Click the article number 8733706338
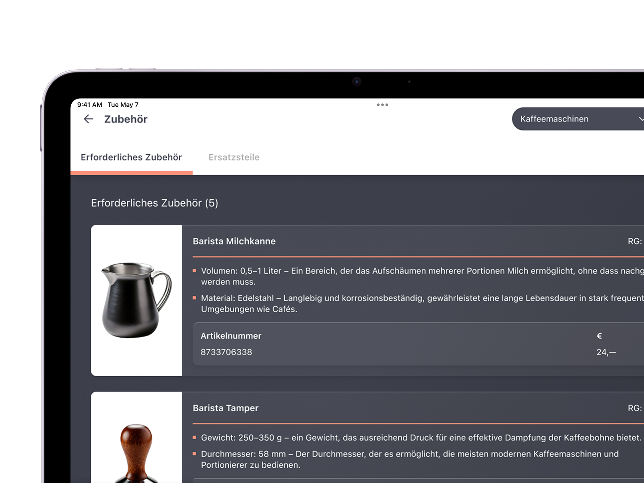The width and height of the screenshot is (644, 483). click(x=226, y=352)
